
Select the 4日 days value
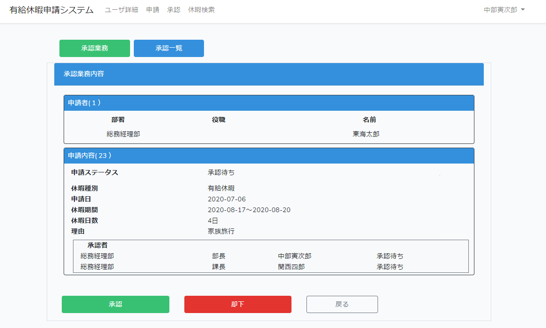[x=213, y=221]
